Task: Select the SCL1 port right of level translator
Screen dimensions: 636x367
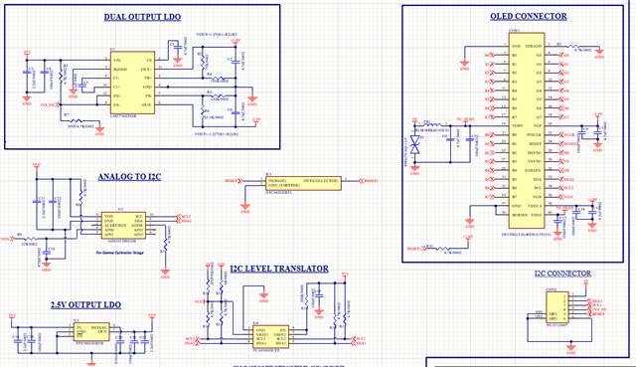Action: click(x=358, y=338)
